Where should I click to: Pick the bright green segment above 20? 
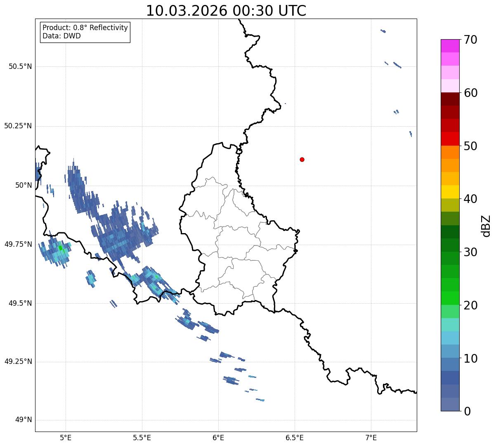click(x=450, y=298)
